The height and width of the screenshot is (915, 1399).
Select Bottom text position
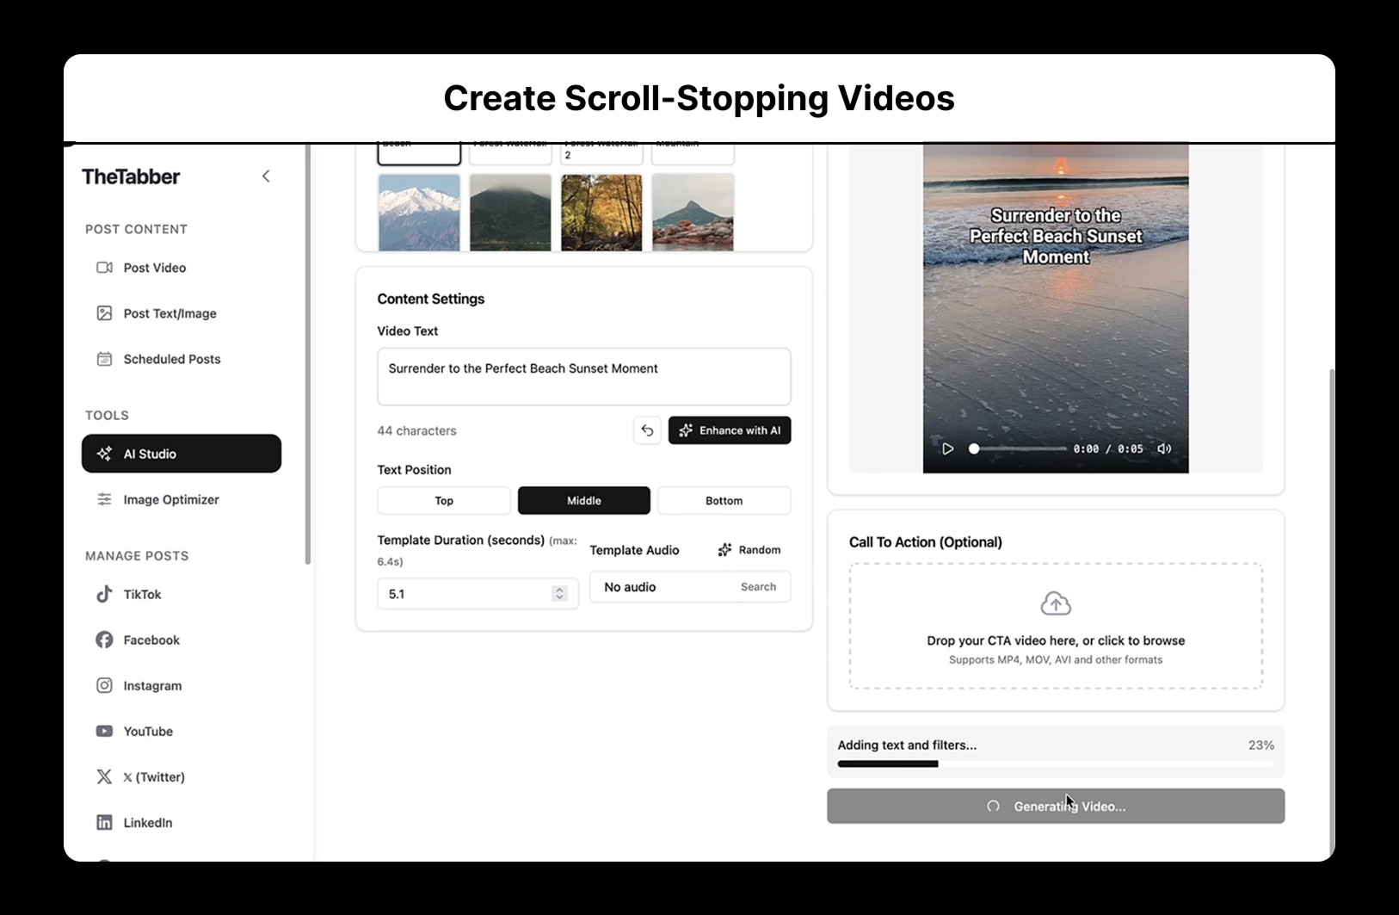click(724, 500)
